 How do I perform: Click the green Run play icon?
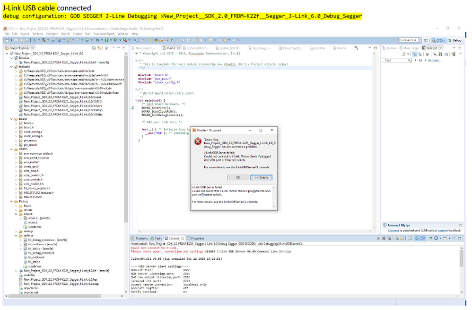106,40
